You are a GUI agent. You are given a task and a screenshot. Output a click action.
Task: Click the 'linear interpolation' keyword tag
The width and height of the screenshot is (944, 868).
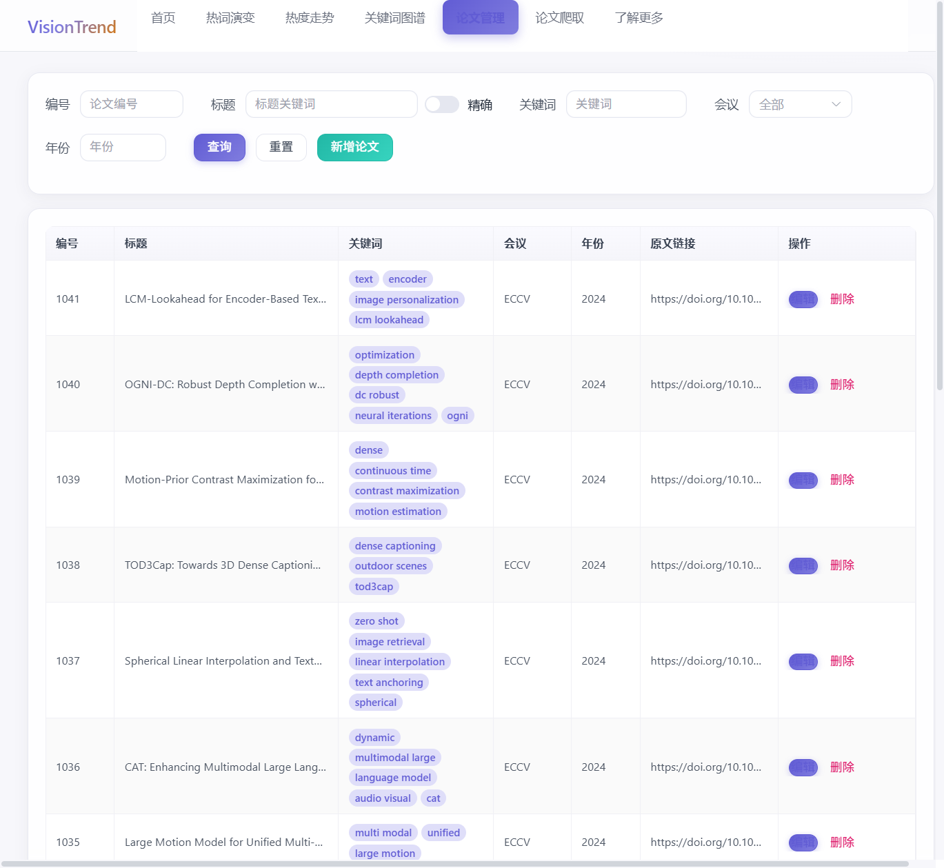[400, 661]
